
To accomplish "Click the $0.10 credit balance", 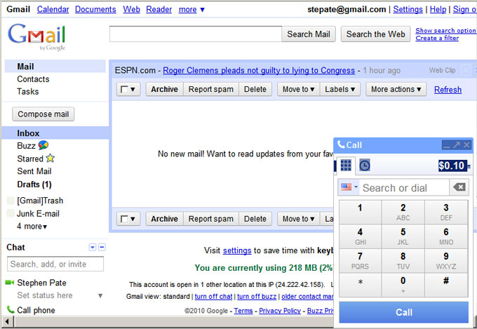I will pyautogui.click(x=452, y=166).
